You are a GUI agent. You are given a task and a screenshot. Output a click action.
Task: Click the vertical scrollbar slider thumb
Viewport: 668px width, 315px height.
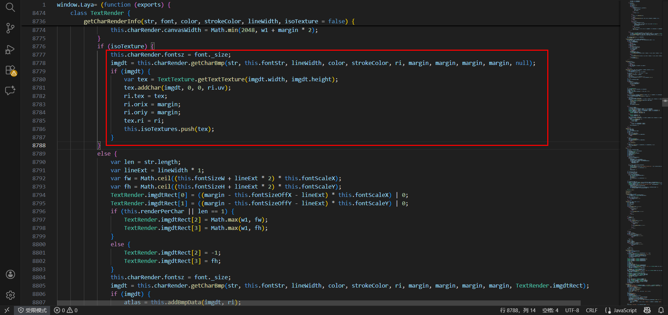(x=665, y=101)
